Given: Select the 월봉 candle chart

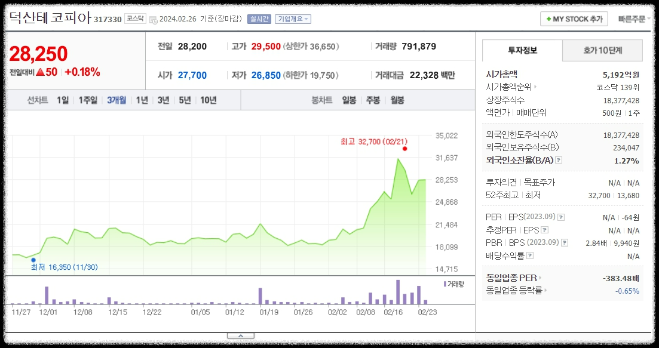Looking at the screenshot, I should pyautogui.click(x=397, y=100).
